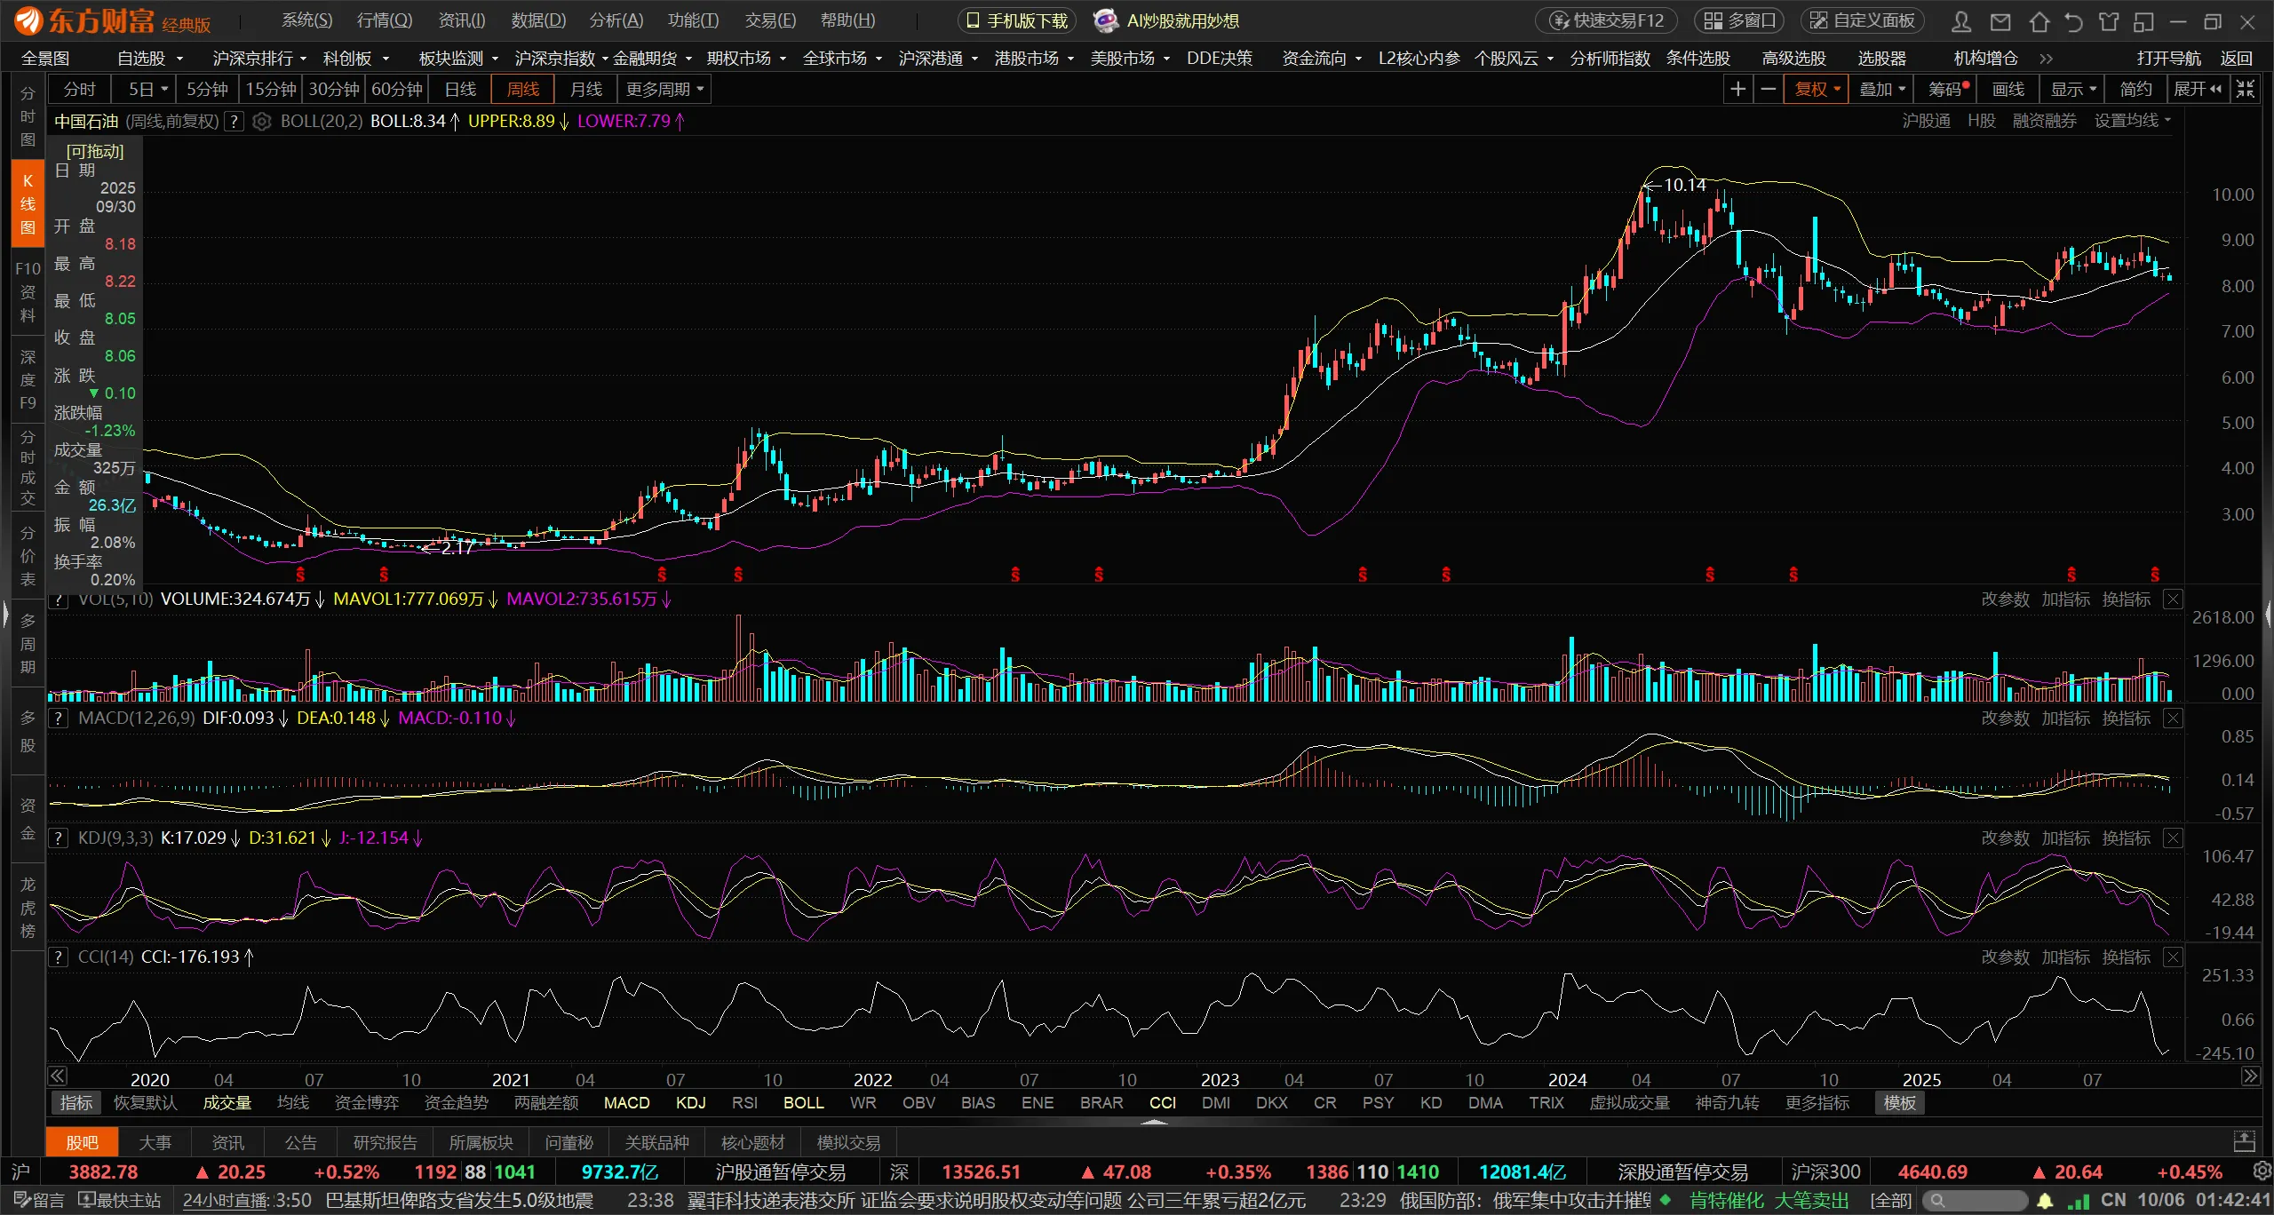Viewport: 2274px width, 1215px height.
Task: Open the skin theme shirt icon
Action: tap(2108, 21)
